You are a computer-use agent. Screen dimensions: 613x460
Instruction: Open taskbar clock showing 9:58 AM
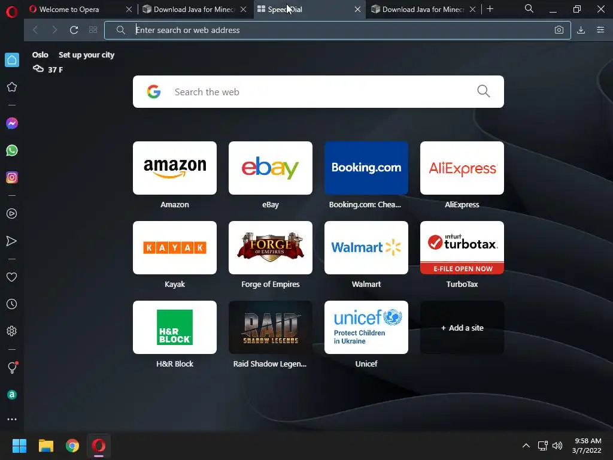coord(587,446)
